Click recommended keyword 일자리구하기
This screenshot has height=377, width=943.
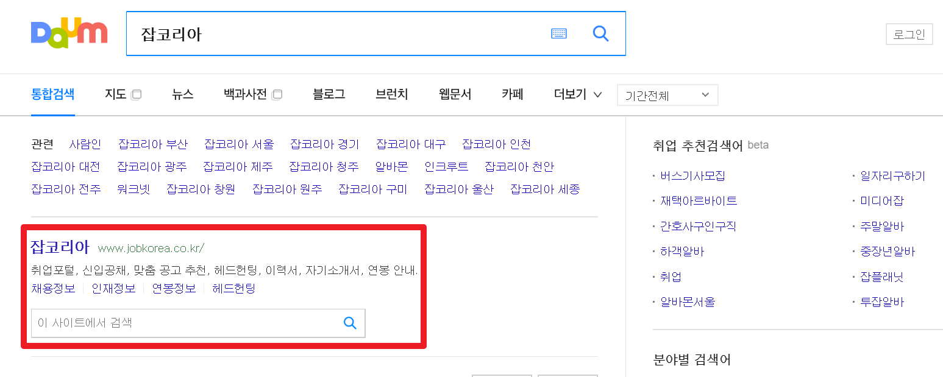[892, 176]
